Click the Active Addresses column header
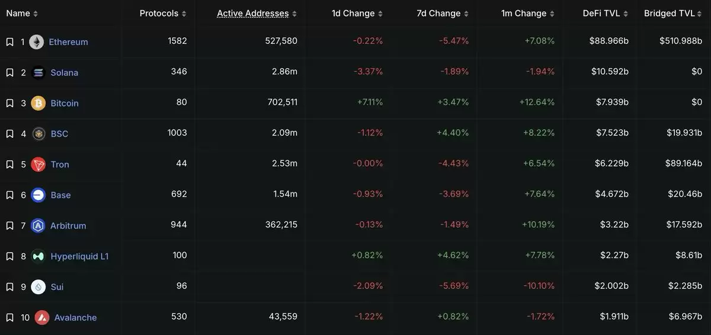The image size is (711, 335). pos(253,13)
